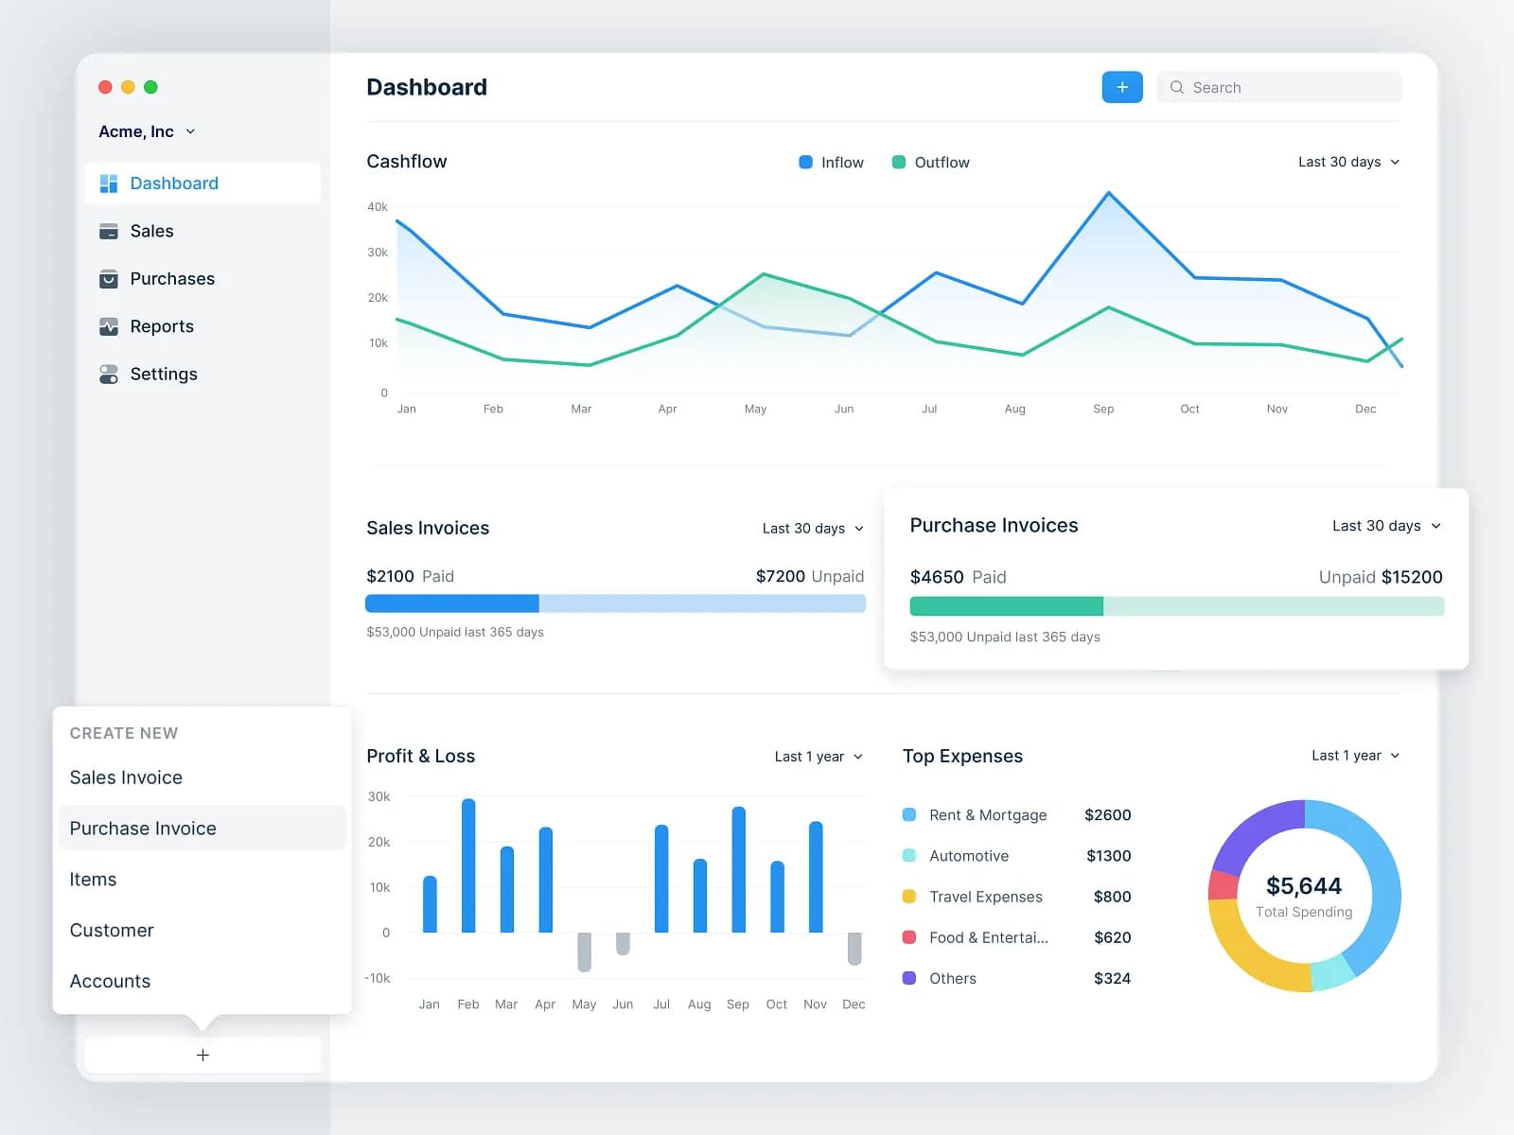Select Customer in the Create New menu
Screen dimensions: 1514x1135
click(x=111, y=930)
